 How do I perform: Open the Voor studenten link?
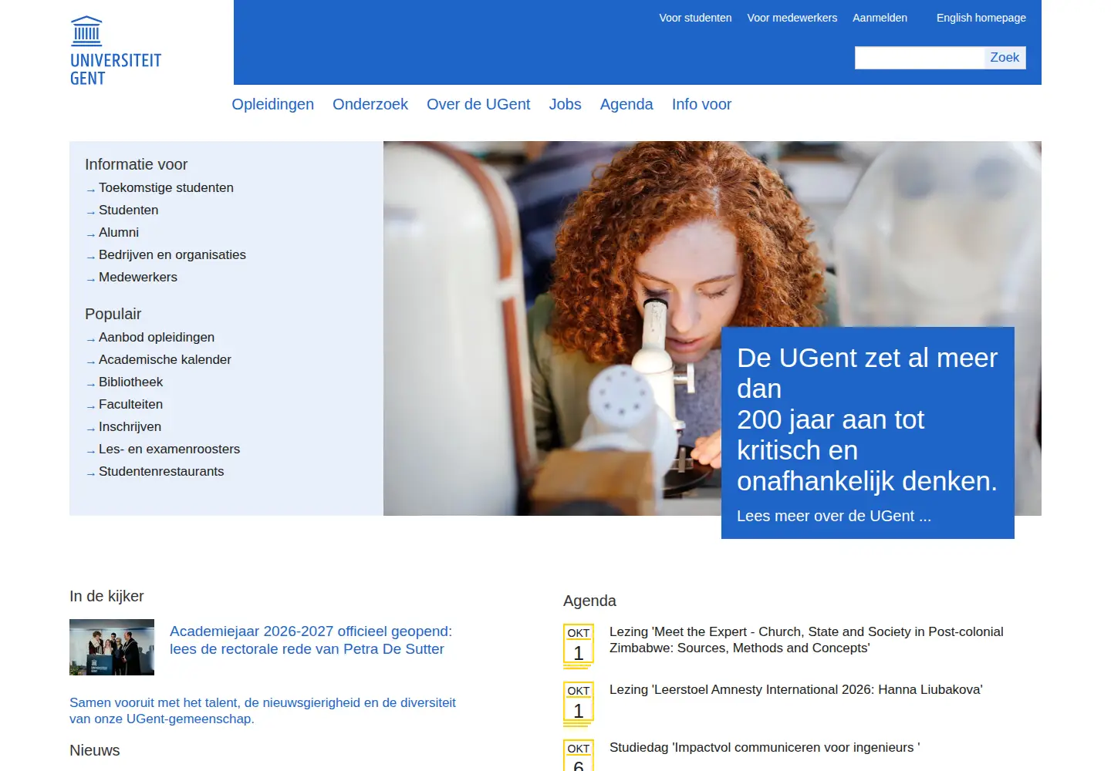pos(695,18)
